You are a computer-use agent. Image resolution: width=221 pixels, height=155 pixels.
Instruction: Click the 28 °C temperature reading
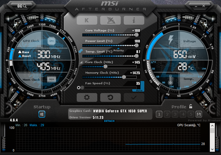click(x=186, y=67)
